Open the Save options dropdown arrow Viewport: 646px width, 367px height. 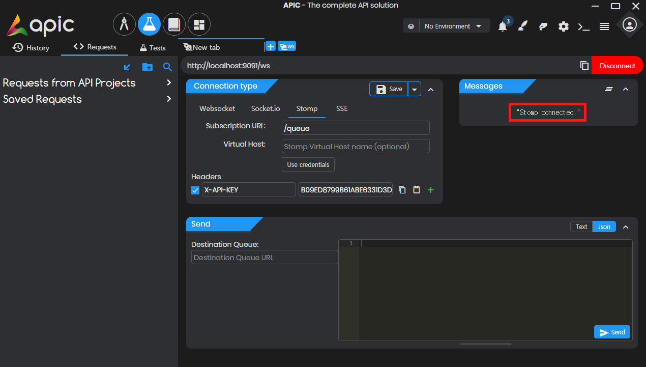click(415, 89)
